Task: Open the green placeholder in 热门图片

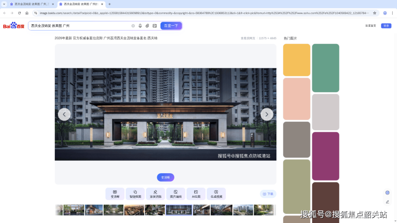Action: [326, 68]
